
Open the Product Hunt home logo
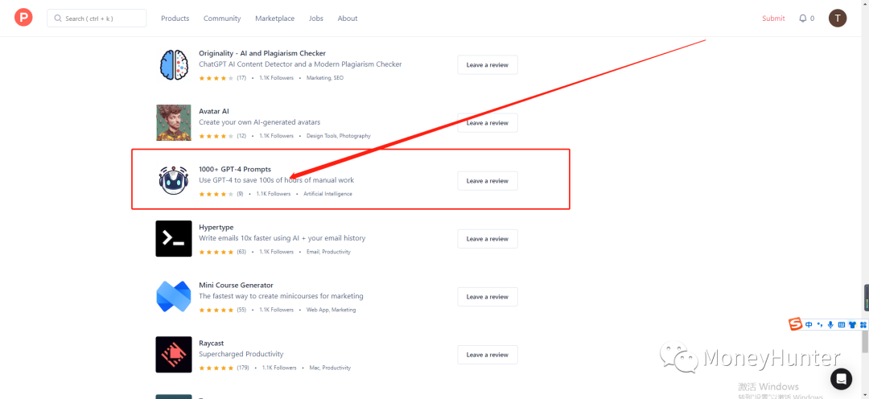tap(23, 18)
